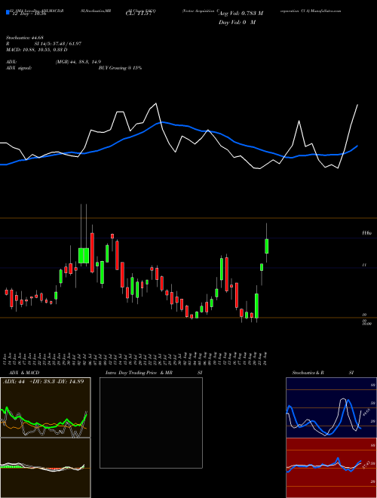This screenshot has height=498, width=377.
Task: Click the price axis label '11'
Action: pos(364,265)
